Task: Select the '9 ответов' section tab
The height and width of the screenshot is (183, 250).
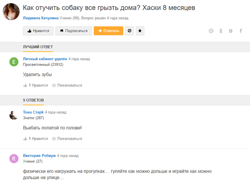Action: tap(33, 100)
